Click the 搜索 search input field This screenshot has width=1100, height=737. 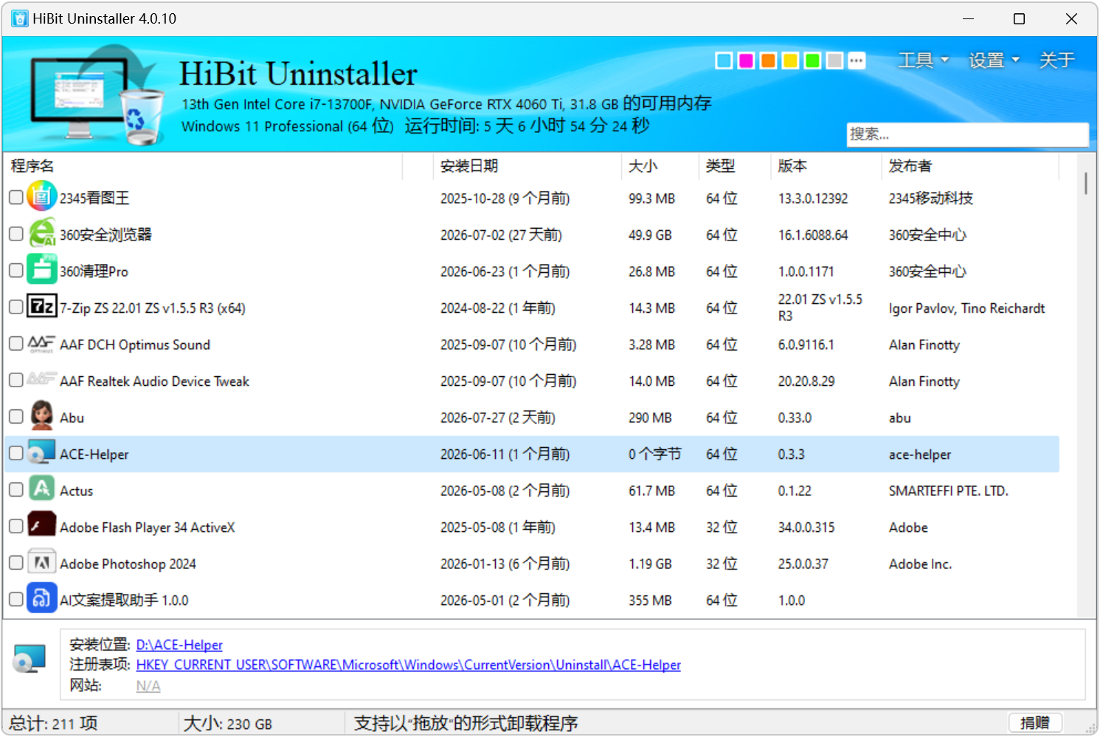pos(967,134)
